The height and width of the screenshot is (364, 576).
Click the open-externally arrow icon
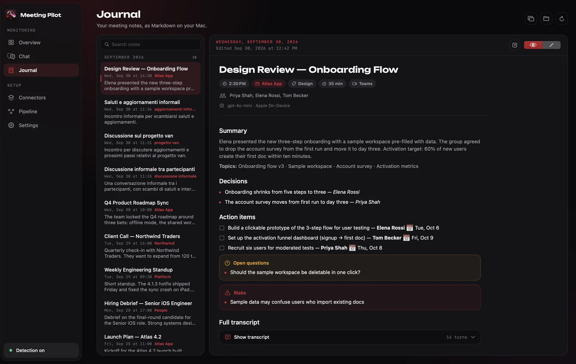(515, 45)
